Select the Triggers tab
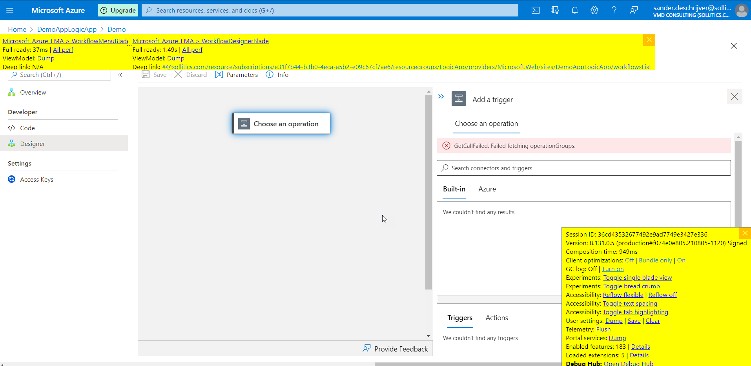The height and width of the screenshot is (366, 751). click(460, 318)
